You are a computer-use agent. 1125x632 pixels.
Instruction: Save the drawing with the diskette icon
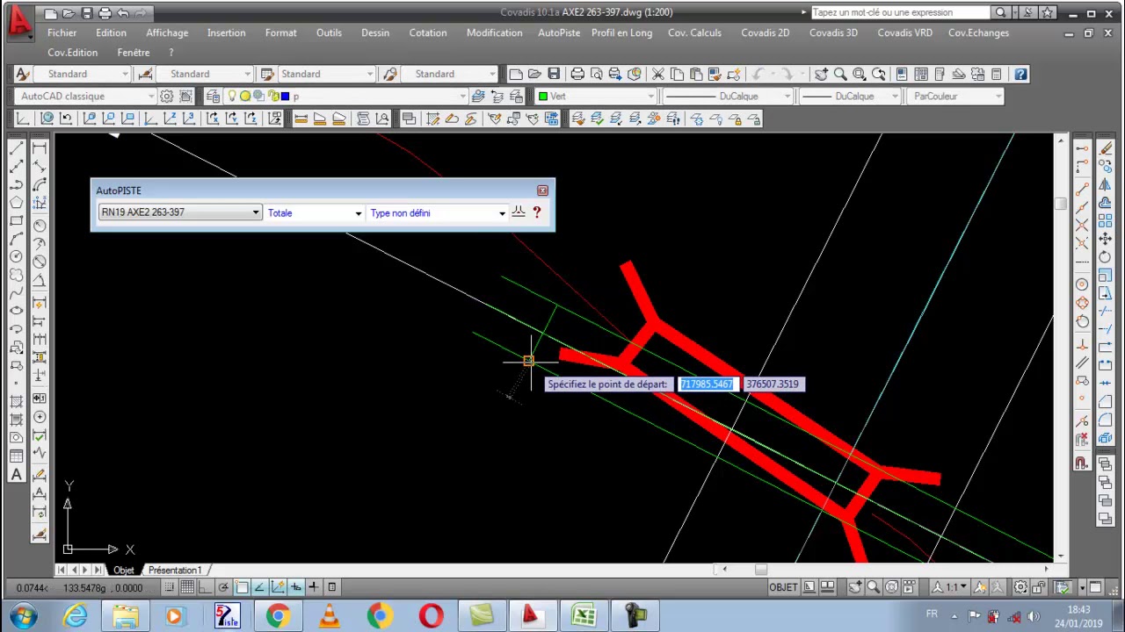[553, 74]
